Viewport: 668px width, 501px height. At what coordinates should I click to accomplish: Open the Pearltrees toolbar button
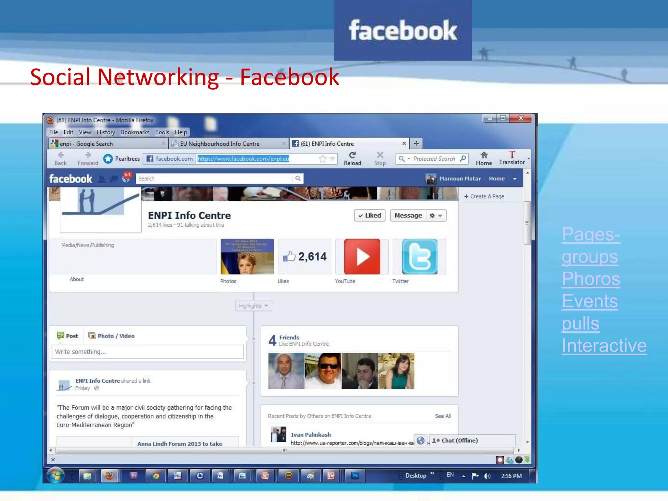point(121,159)
